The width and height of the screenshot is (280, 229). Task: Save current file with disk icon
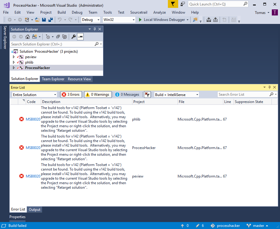pyautogui.click(x=44, y=20)
